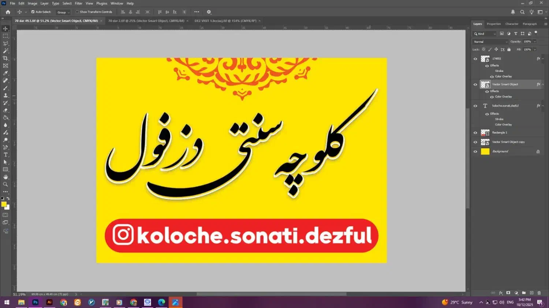Filter layers by type layers
549x308 pixels.
click(516, 34)
